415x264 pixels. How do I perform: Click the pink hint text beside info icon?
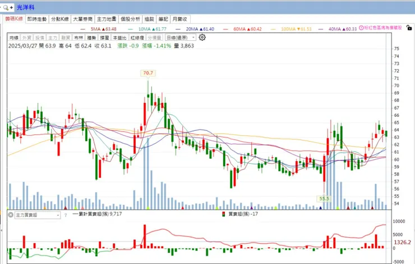383,28
